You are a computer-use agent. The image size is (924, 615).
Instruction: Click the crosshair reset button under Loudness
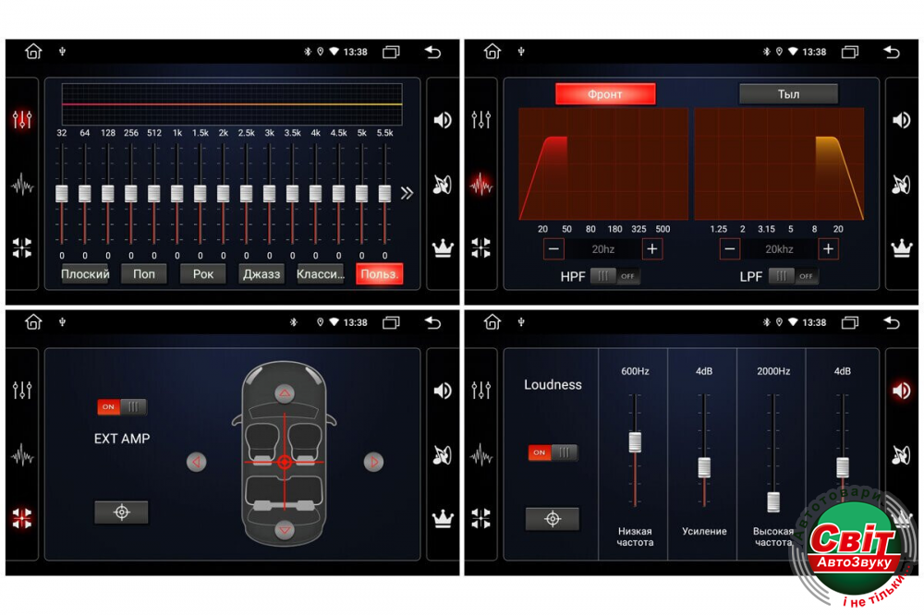pyautogui.click(x=553, y=519)
